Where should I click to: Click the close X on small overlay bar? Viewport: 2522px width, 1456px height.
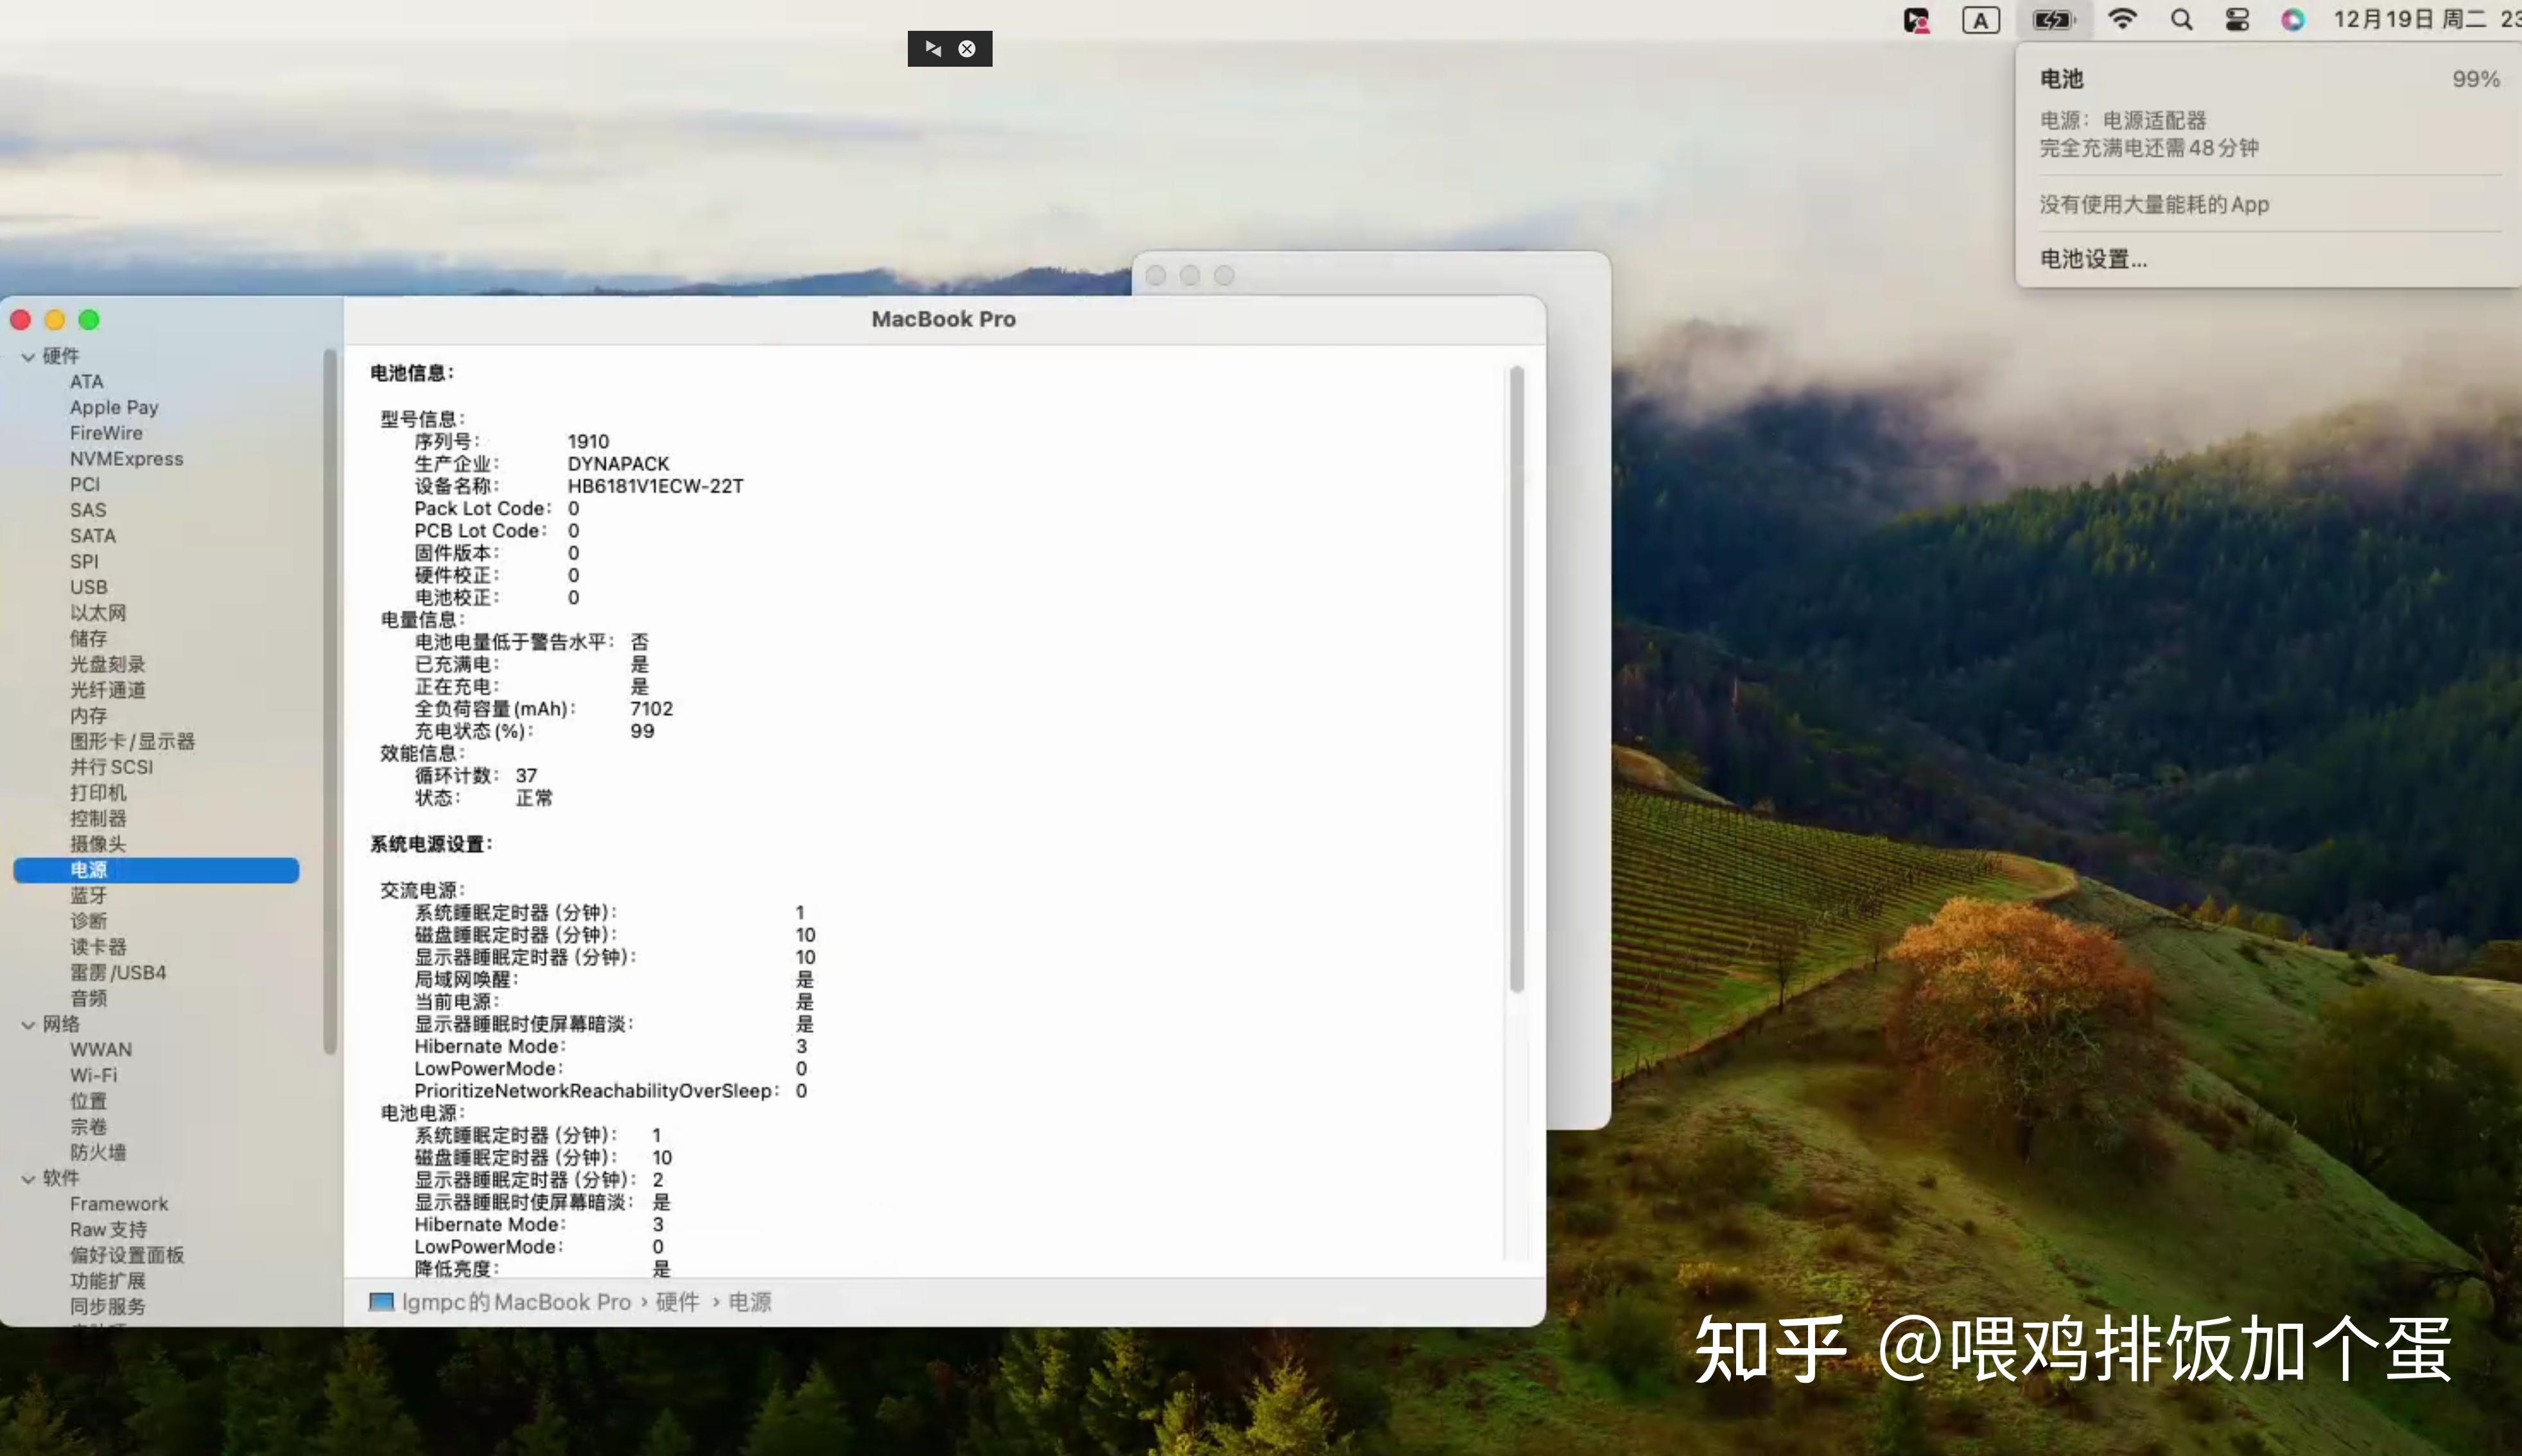967,48
